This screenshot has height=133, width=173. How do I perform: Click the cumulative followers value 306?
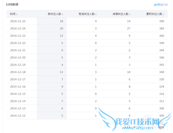tap(162, 108)
